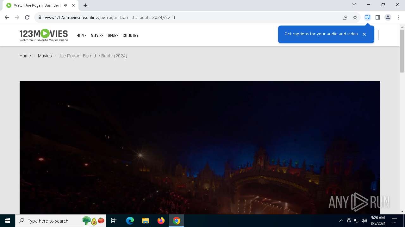Screen dimensions: 405x227
Task: Open the GENRE menu
Action: click(x=113, y=35)
